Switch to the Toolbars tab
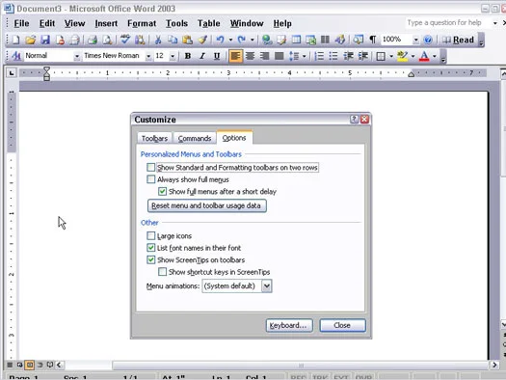 tap(154, 138)
